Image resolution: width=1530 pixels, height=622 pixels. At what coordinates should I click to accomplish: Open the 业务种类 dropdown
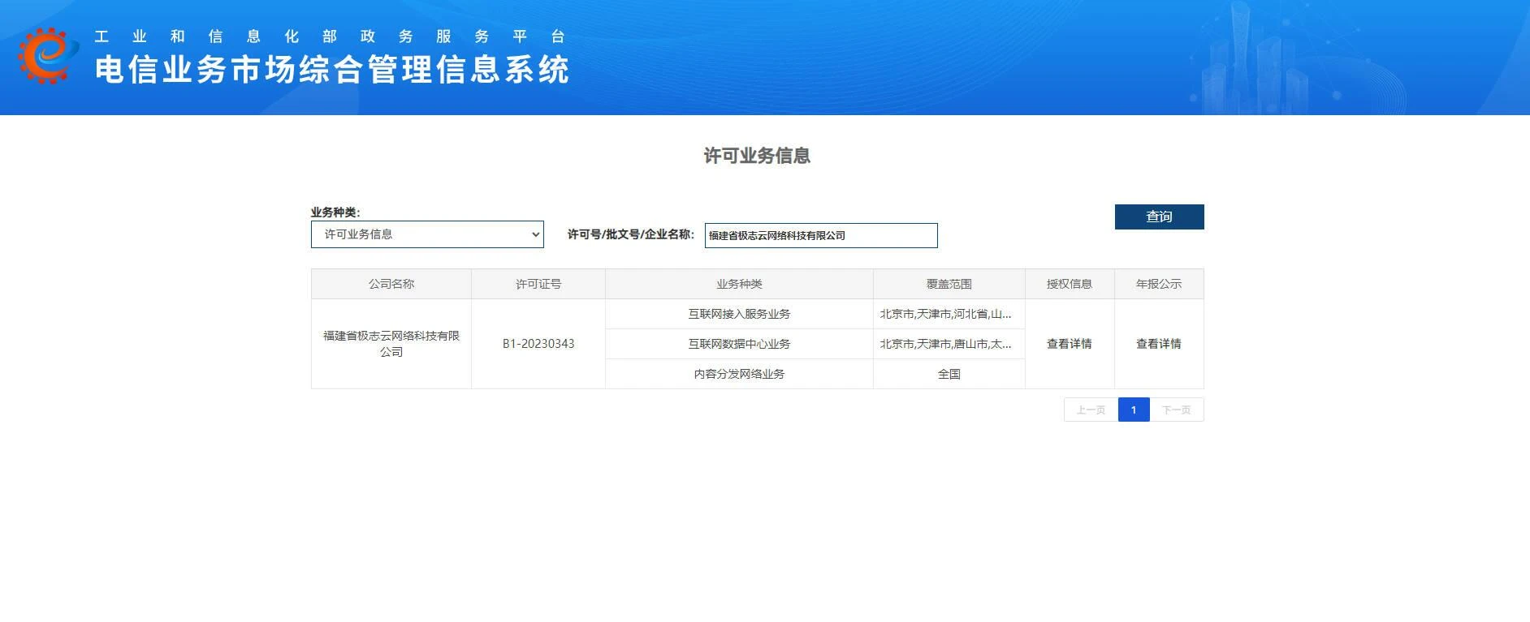(x=427, y=234)
